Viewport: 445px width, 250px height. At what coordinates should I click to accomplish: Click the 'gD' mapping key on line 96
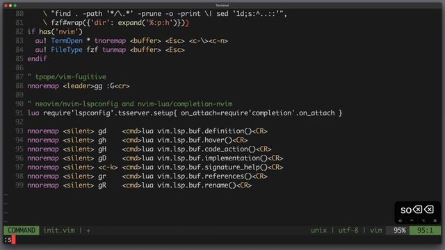click(x=102, y=158)
